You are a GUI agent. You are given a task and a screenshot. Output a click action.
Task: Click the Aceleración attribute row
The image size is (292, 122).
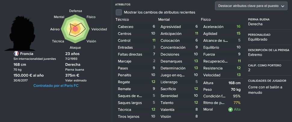point(222,27)
